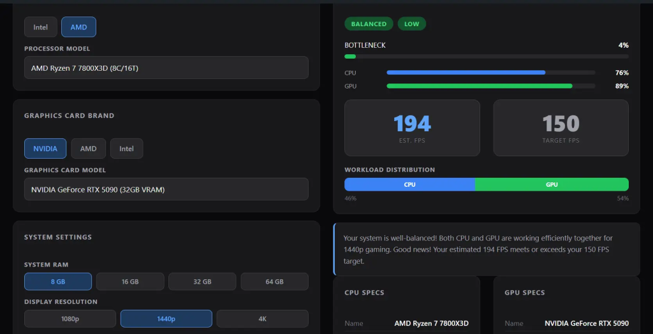Select Intel as processor brand
The width and height of the screenshot is (653, 334).
point(40,27)
